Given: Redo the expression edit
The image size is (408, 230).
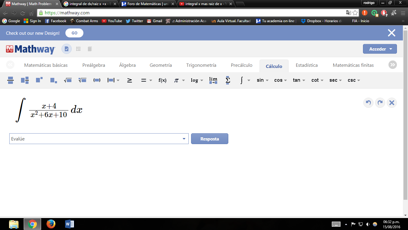Looking at the screenshot, I should tap(380, 103).
